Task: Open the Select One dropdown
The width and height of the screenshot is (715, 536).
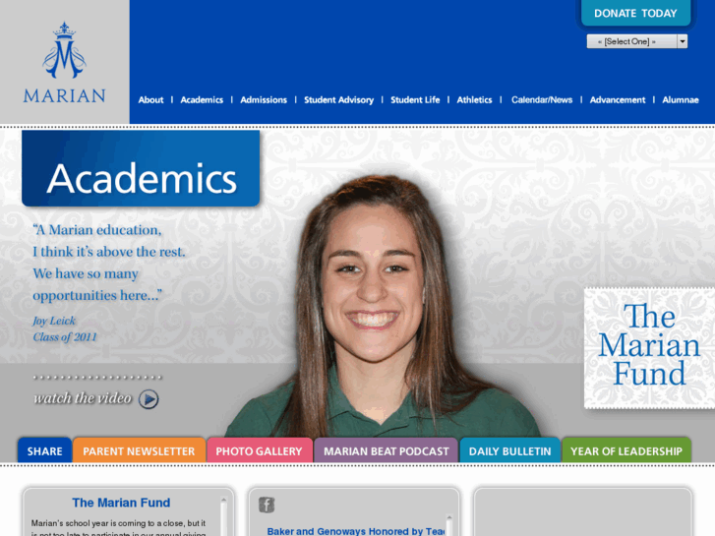Action: click(636, 41)
